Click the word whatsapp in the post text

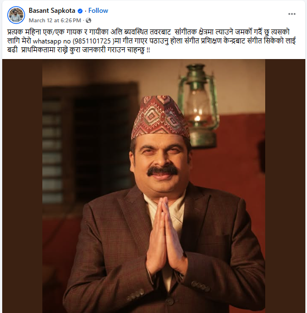click(x=47, y=42)
